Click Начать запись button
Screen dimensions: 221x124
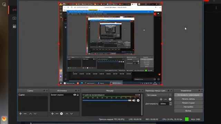pos(189,99)
